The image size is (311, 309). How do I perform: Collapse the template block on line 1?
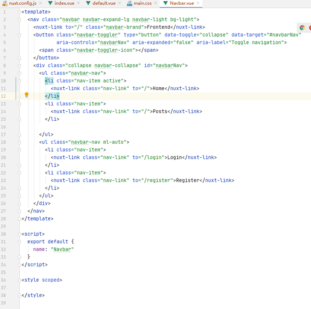19,12
